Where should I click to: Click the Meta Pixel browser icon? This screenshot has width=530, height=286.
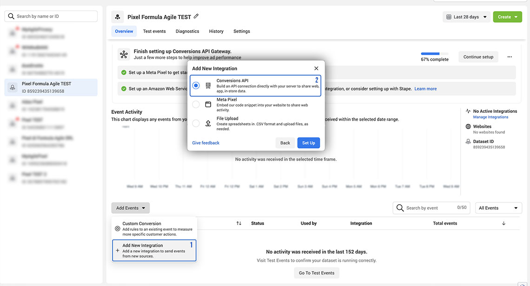coord(208,104)
